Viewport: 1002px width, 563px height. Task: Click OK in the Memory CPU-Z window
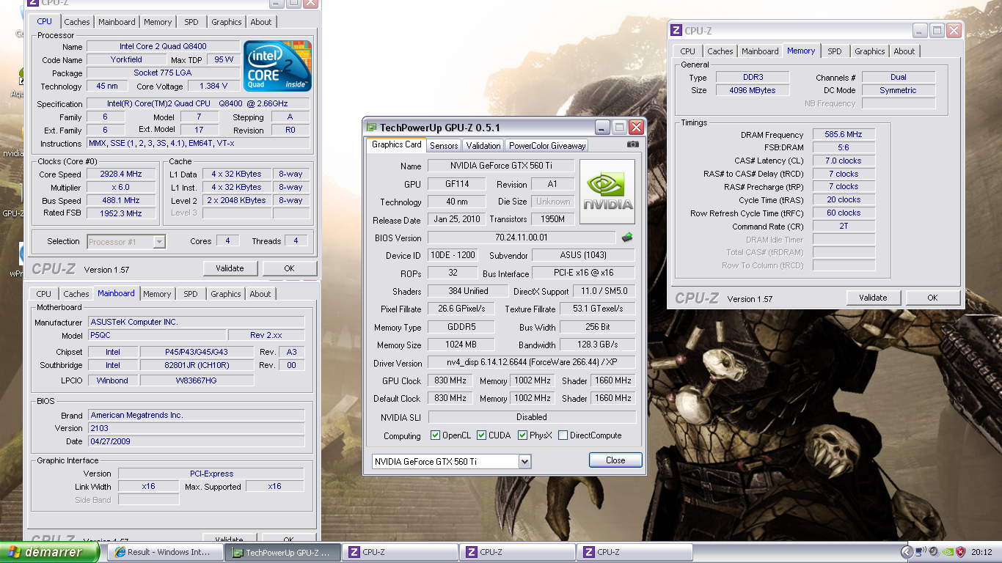click(932, 298)
